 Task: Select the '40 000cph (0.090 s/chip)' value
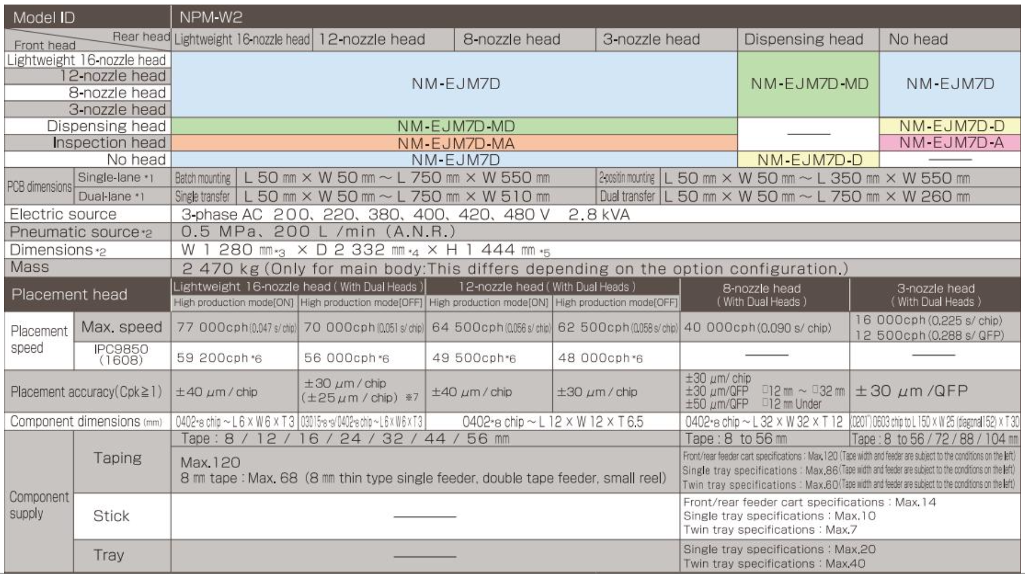(757, 327)
